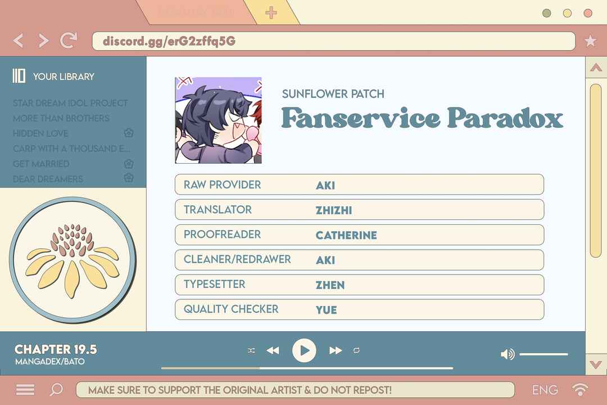The width and height of the screenshot is (607, 405).
Task: Click the Chapter 19.5 label
Action: 56,349
